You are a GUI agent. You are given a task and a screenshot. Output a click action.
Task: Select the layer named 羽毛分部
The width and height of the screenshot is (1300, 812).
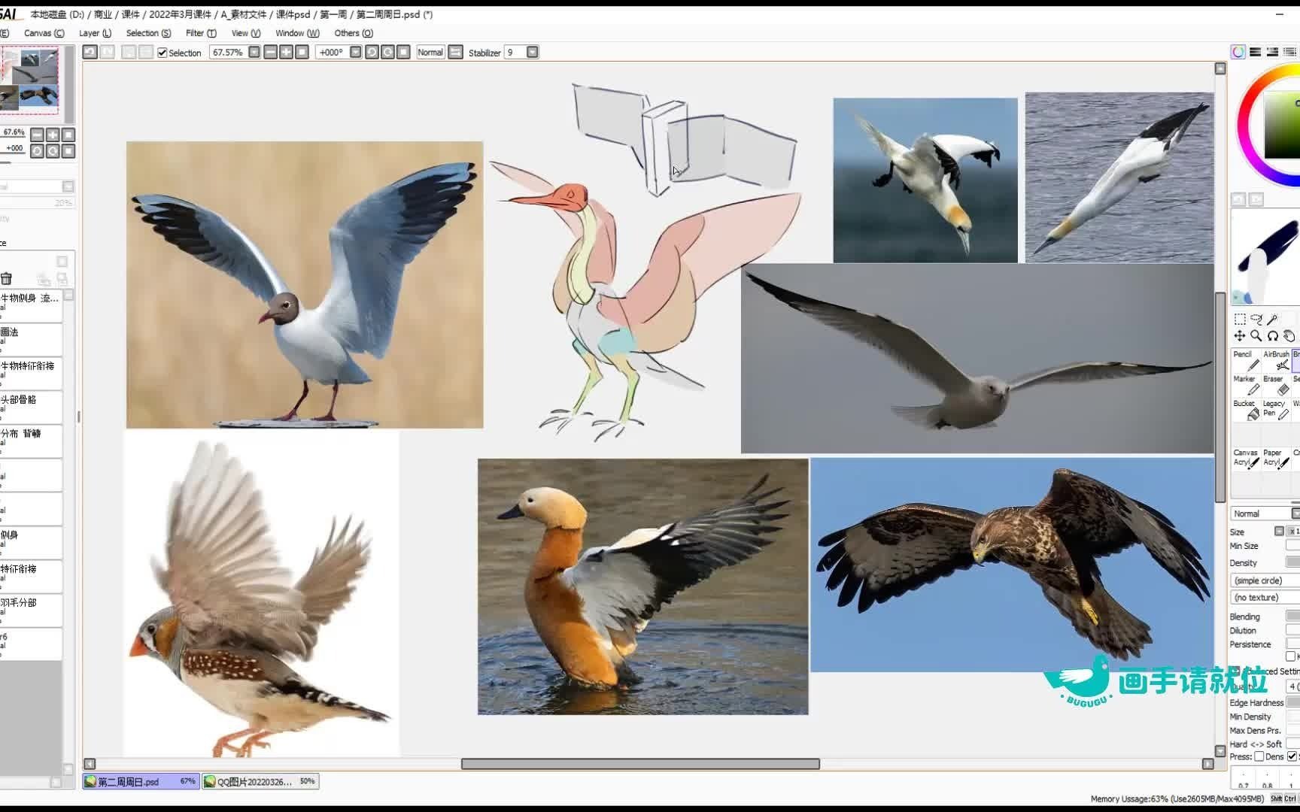(31, 611)
